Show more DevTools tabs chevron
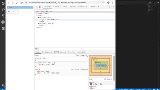Viewport: 160px width, 90px height. coord(98,7)
